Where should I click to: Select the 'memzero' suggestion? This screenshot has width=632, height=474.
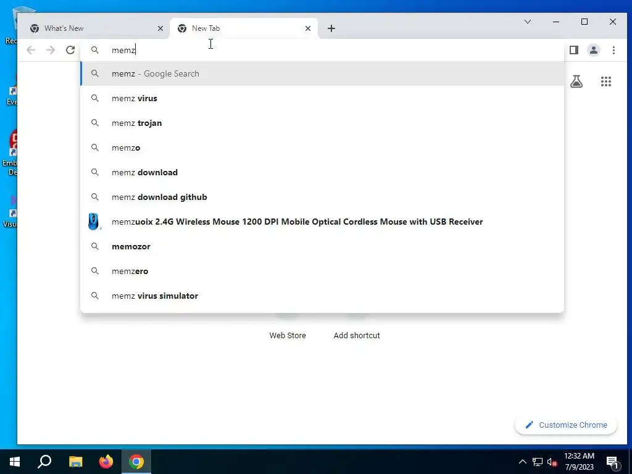[322, 271]
